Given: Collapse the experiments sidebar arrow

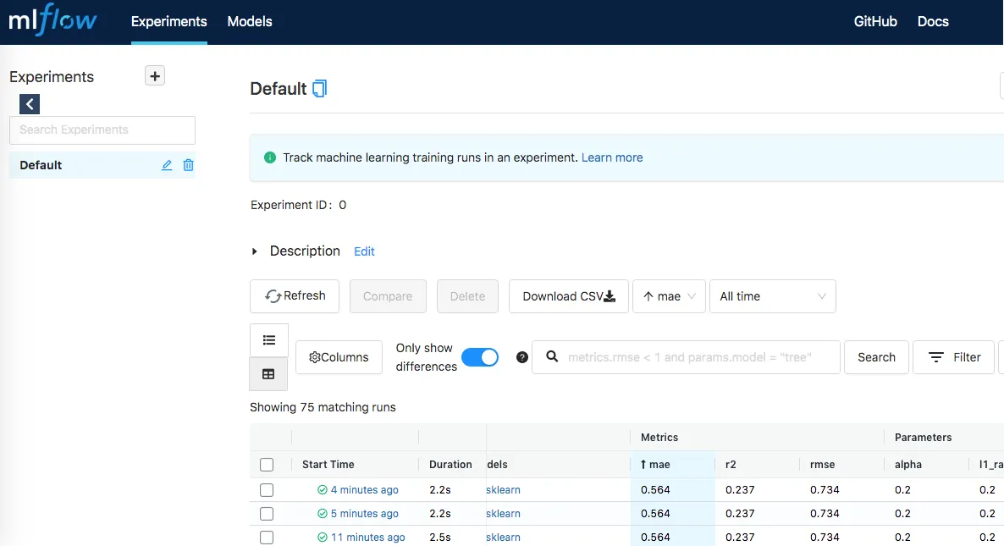Looking at the screenshot, I should pos(29,103).
